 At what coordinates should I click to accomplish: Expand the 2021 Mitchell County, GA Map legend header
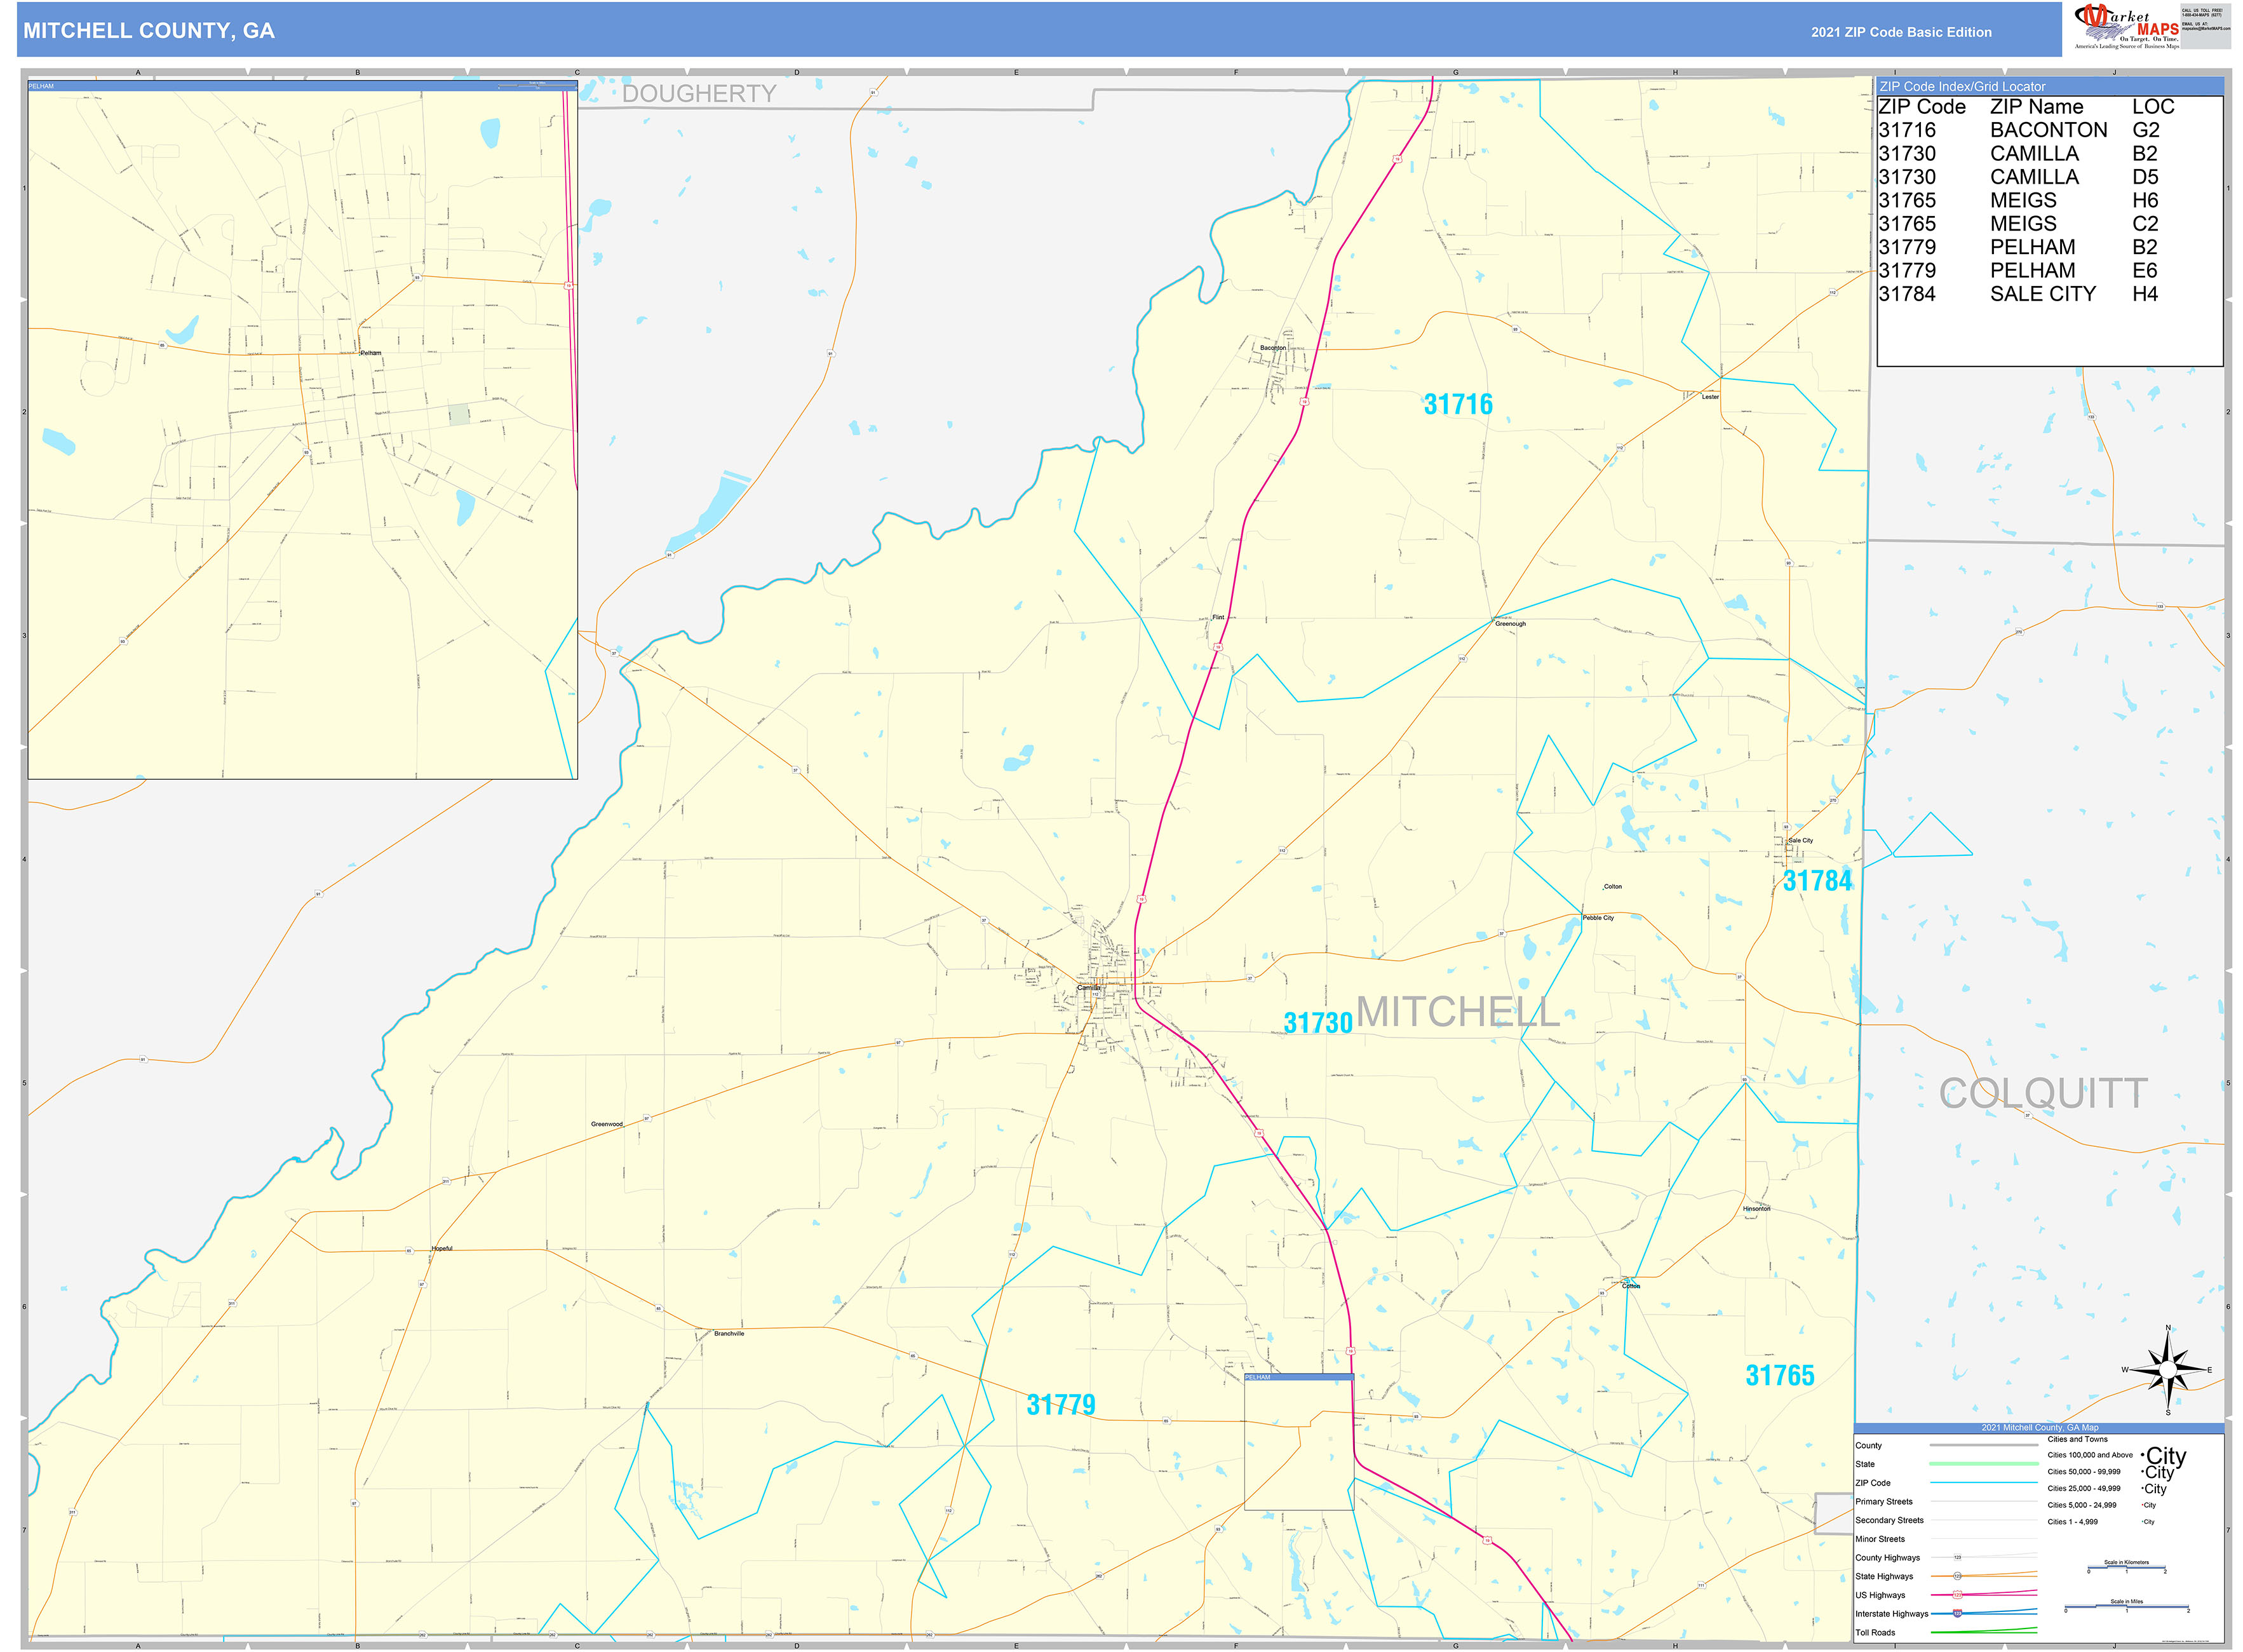(x=2041, y=1428)
